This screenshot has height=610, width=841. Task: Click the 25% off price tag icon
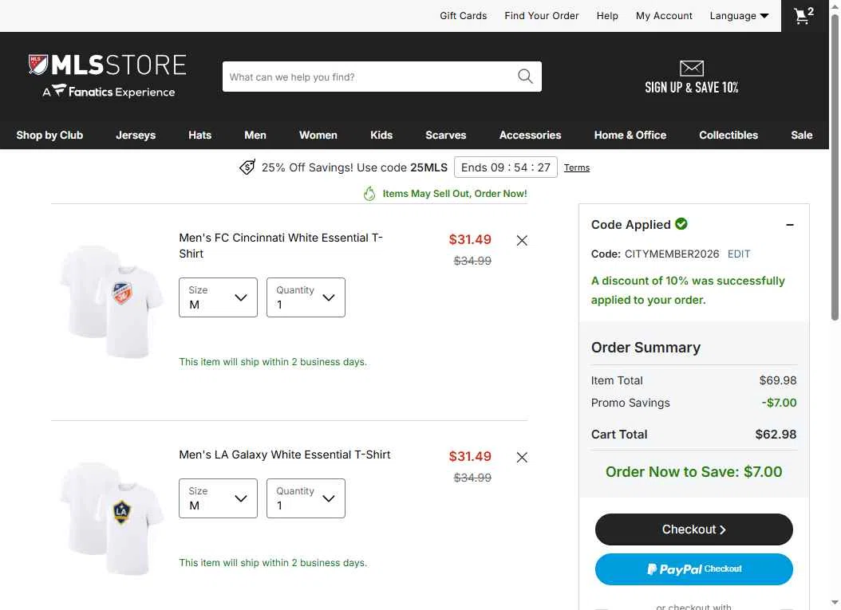click(x=247, y=167)
